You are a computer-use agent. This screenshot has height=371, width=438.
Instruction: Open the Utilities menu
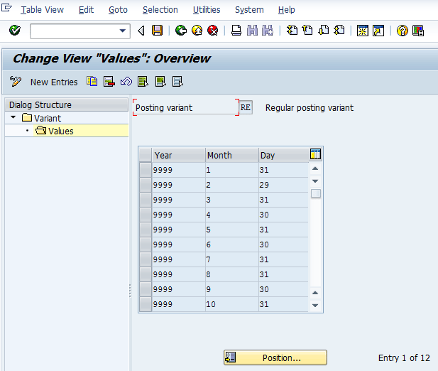207,10
